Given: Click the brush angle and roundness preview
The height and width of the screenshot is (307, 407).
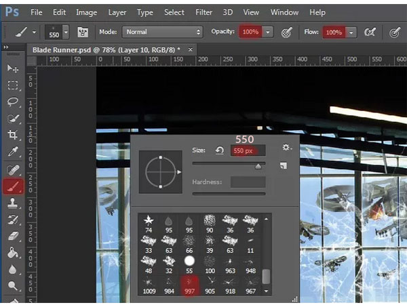Looking at the screenshot, I should (160, 171).
